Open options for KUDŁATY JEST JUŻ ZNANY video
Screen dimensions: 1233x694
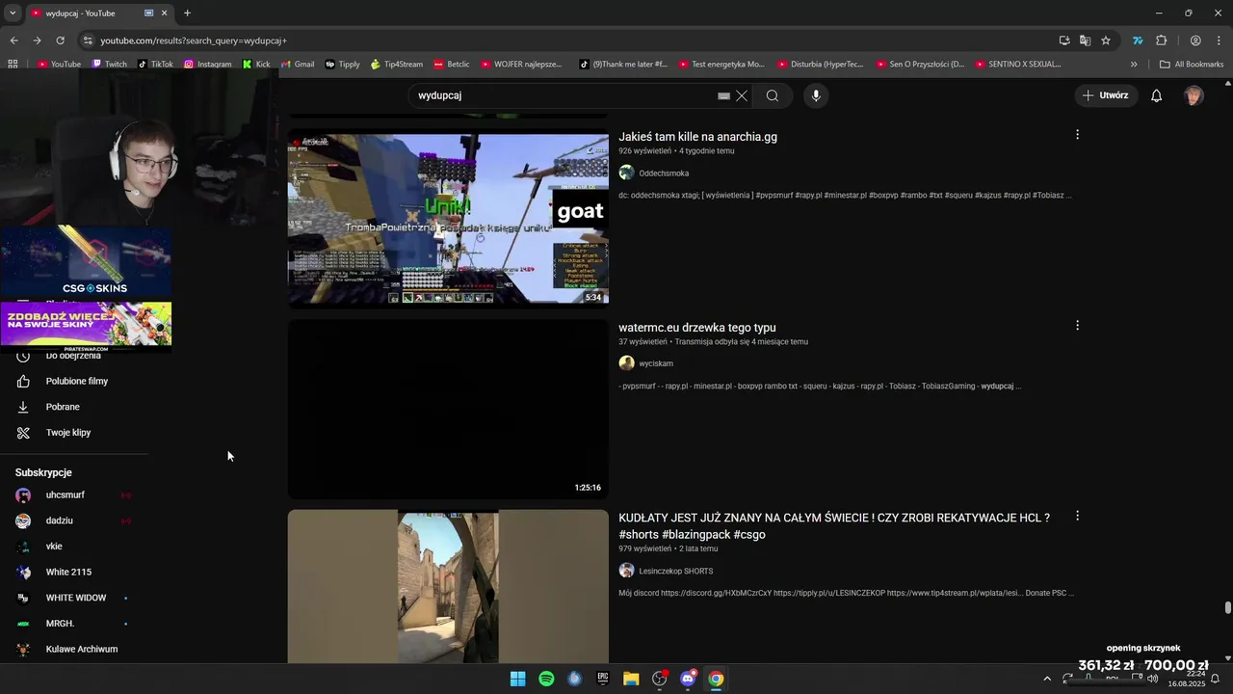[1077, 517]
